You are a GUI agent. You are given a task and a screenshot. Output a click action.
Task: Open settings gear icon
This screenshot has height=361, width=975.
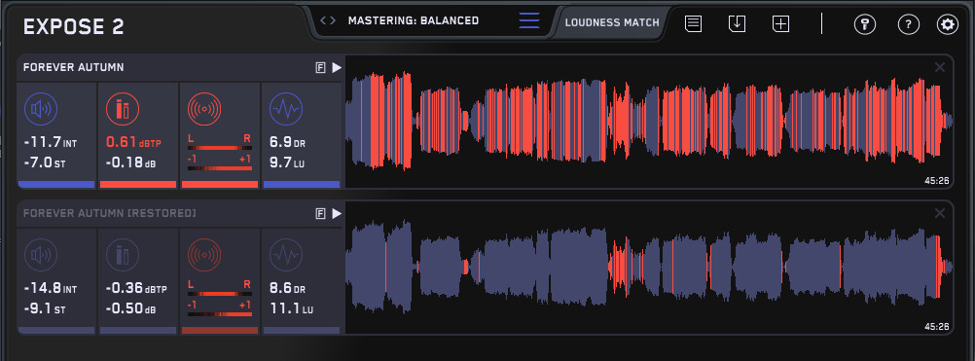click(948, 25)
